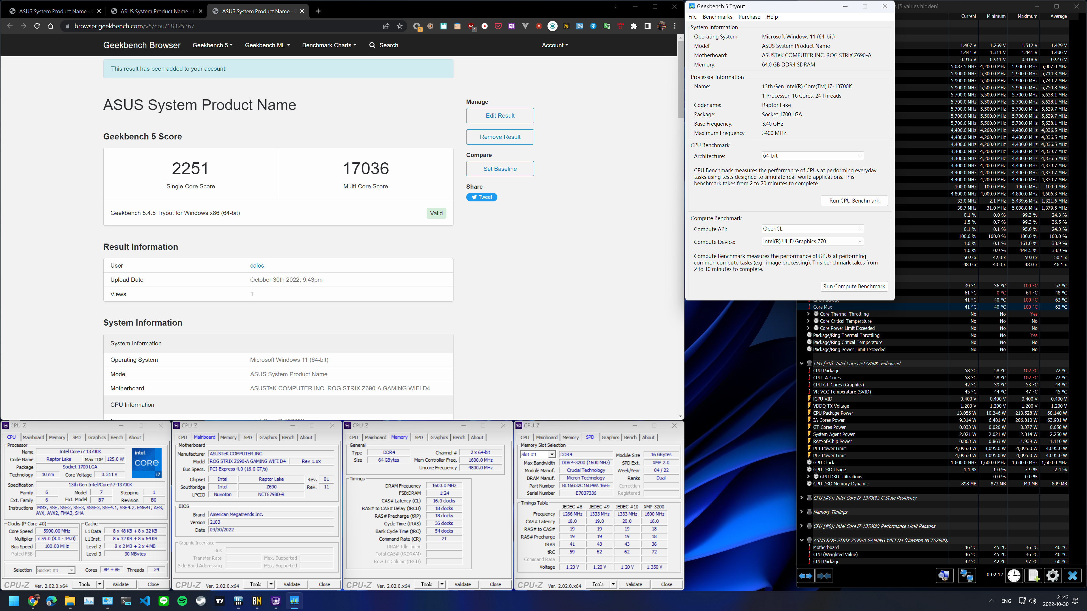Expand the Benchmark Charts dropdown
Image resolution: width=1087 pixels, height=611 pixels.
click(x=329, y=45)
